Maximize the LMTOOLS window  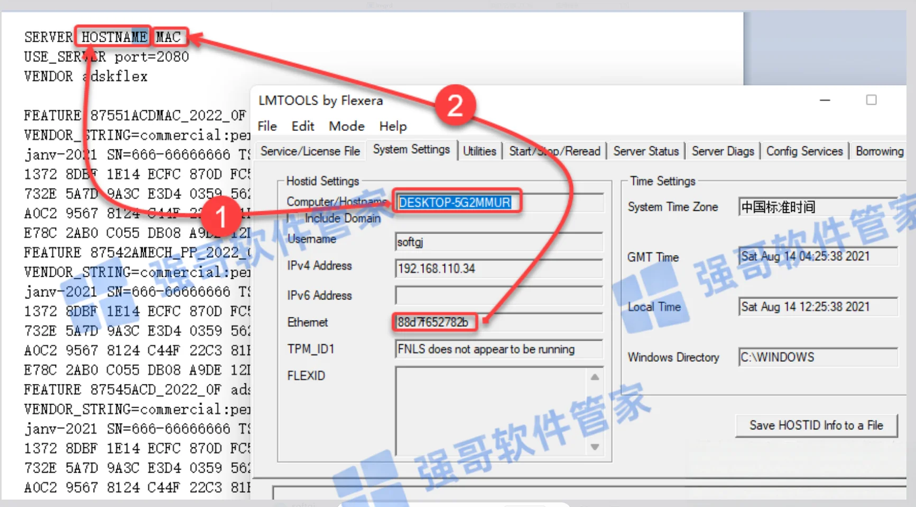click(871, 100)
